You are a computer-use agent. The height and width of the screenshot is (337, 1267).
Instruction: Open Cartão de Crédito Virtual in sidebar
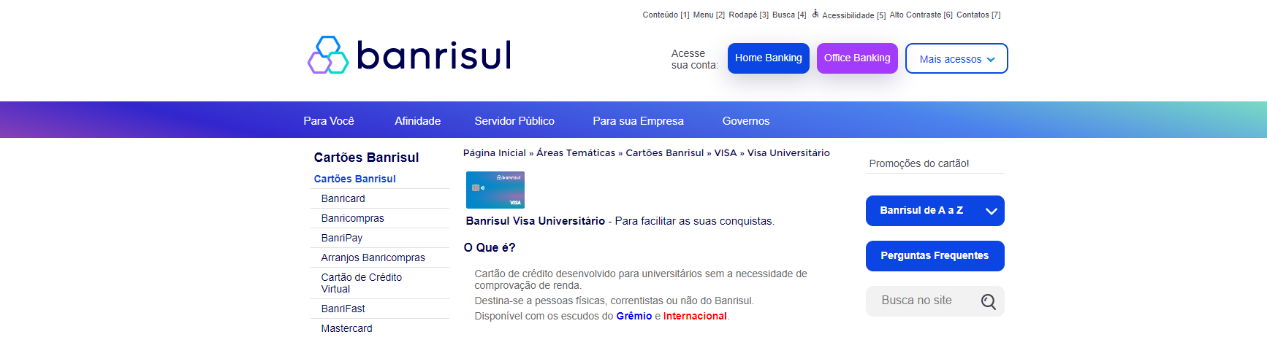pos(361,283)
